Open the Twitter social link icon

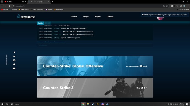(x=14, y=64)
